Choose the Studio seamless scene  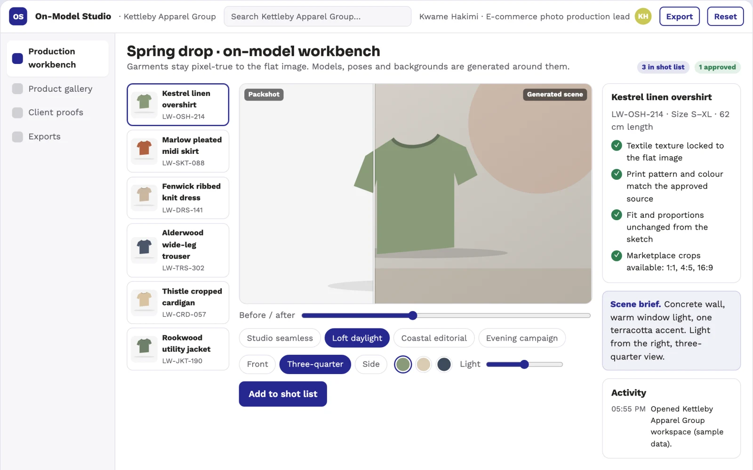[280, 338]
